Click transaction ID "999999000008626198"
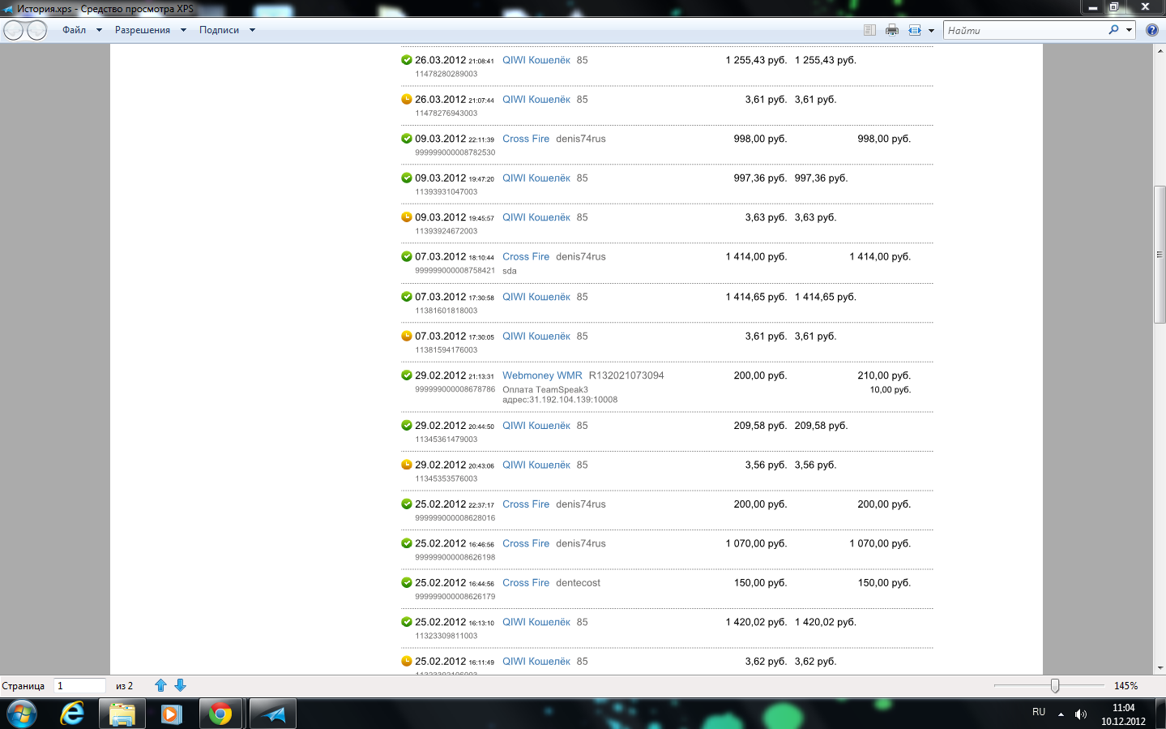The image size is (1166, 729). (x=455, y=557)
